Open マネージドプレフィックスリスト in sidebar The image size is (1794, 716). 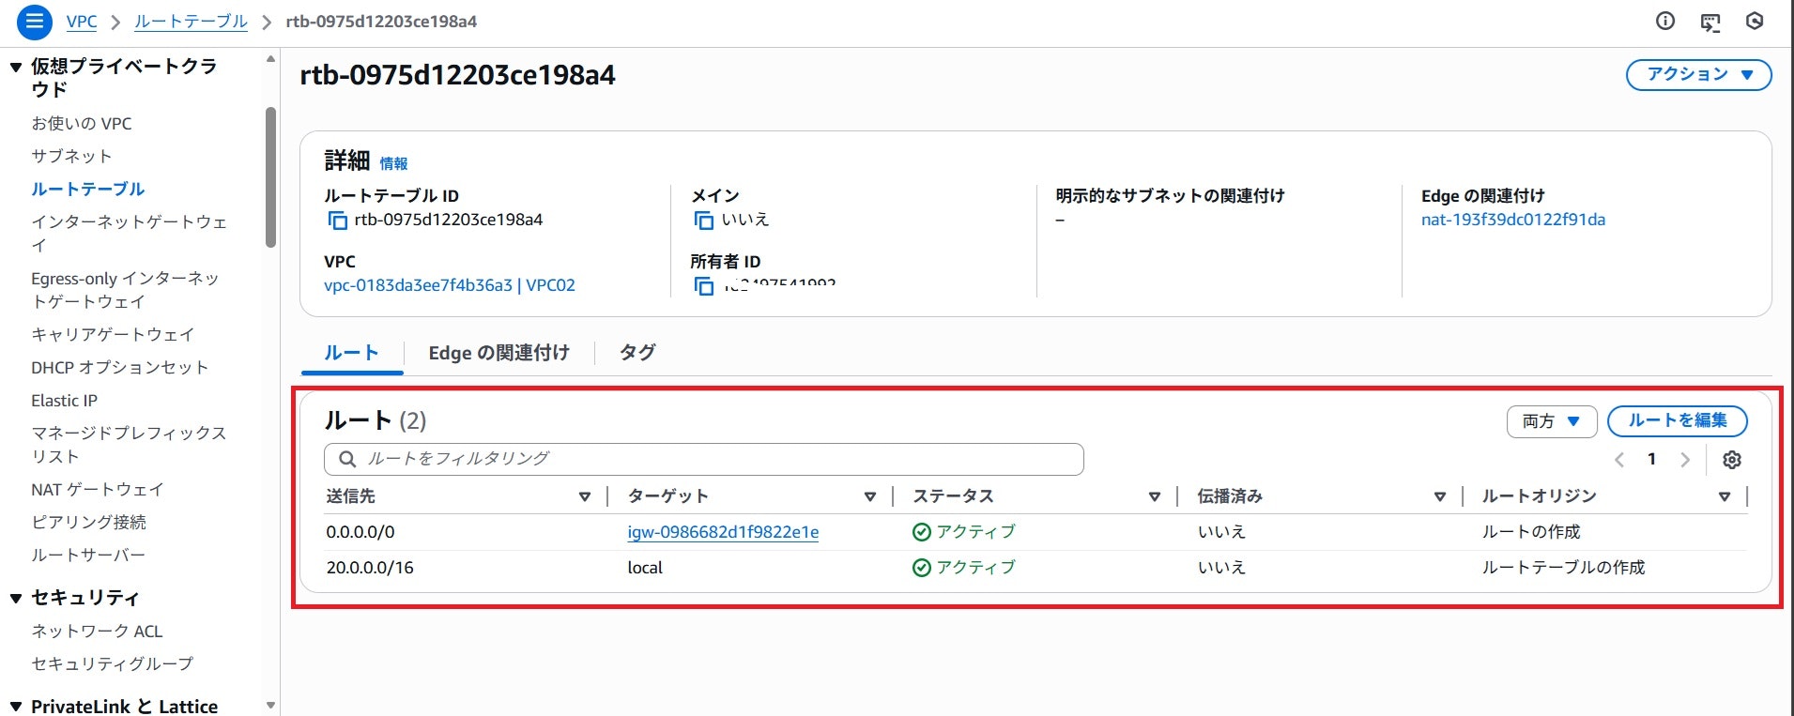[x=129, y=445]
